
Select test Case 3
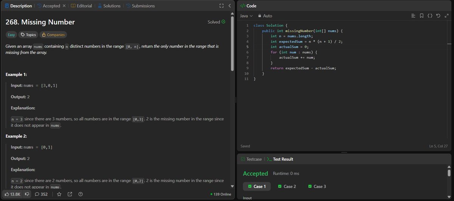[317, 186]
